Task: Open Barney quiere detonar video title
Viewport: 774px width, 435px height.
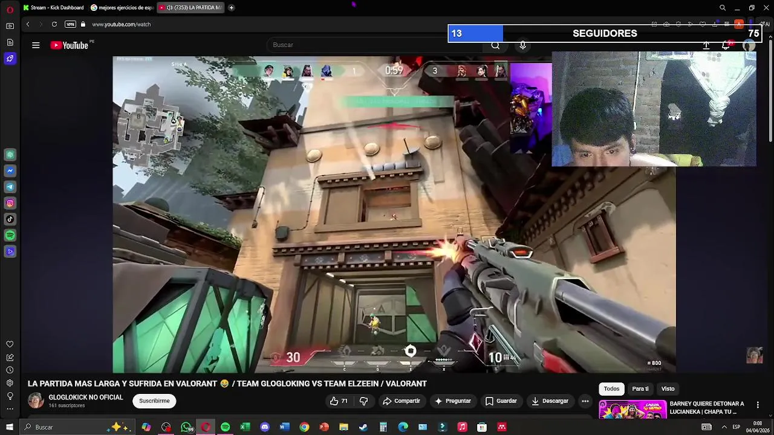Action: tap(707, 408)
